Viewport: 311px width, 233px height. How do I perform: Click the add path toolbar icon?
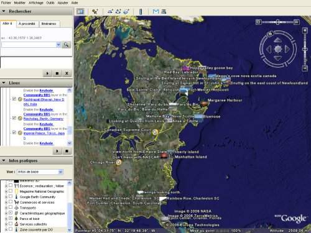(x=118, y=11)
